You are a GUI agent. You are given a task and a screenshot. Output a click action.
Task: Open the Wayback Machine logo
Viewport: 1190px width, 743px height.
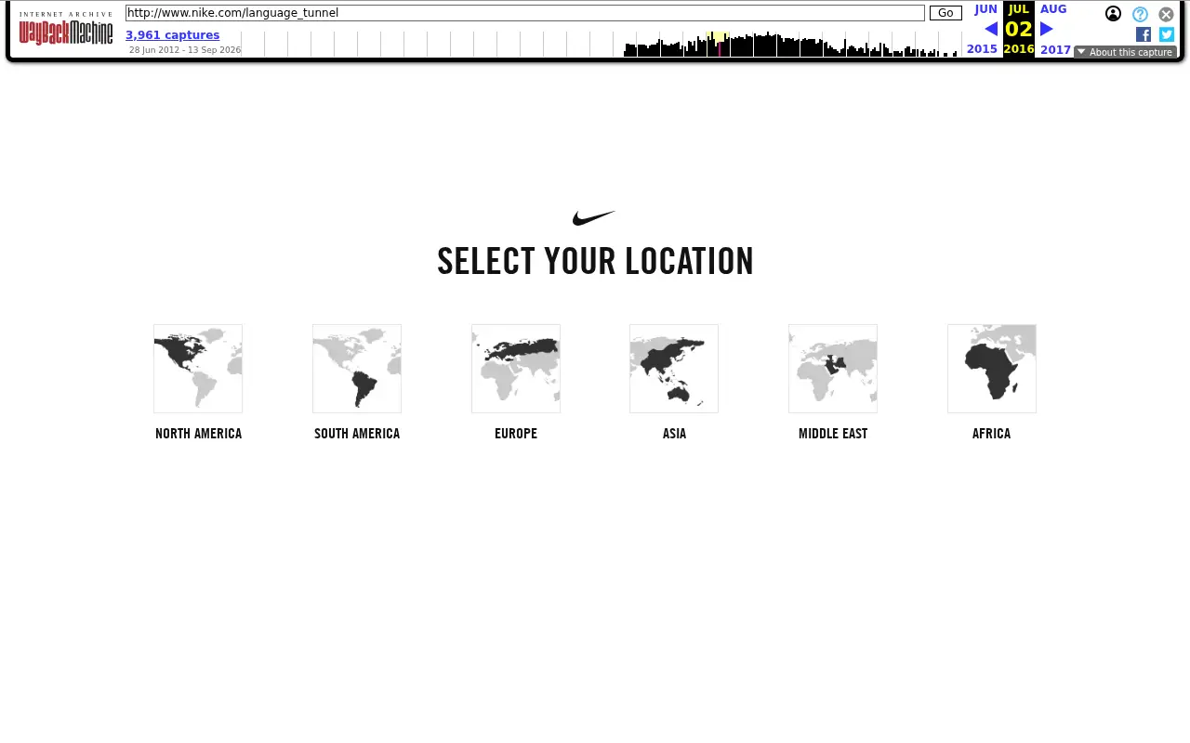pyautogui.click(x=66, y=29)
